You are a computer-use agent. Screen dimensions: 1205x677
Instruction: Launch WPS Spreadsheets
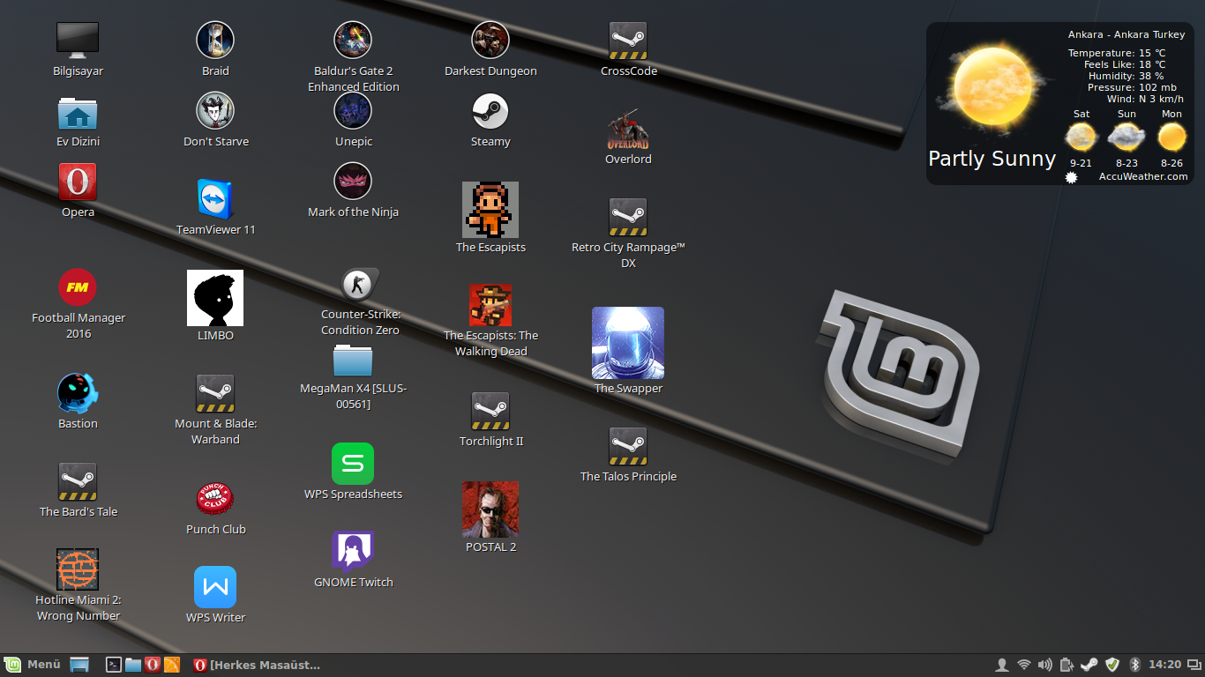click(x=353, y=464)
